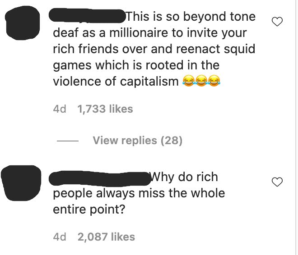Viewport: 298px width, 255px height.
Task: Click the words 'reenact squid games'
Action: click(x=154, y=57)
